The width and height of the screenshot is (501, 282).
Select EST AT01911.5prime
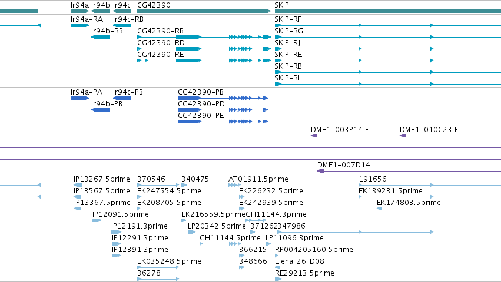point(234,185)
